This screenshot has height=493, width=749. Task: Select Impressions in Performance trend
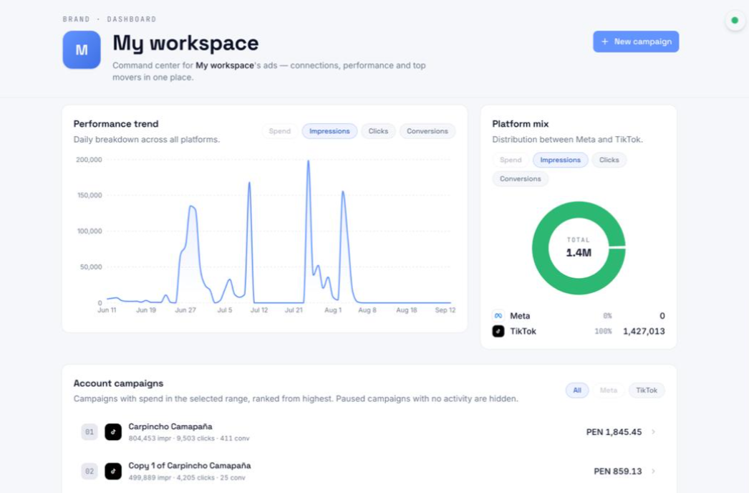pyautogui.click(x=329, y=131)
